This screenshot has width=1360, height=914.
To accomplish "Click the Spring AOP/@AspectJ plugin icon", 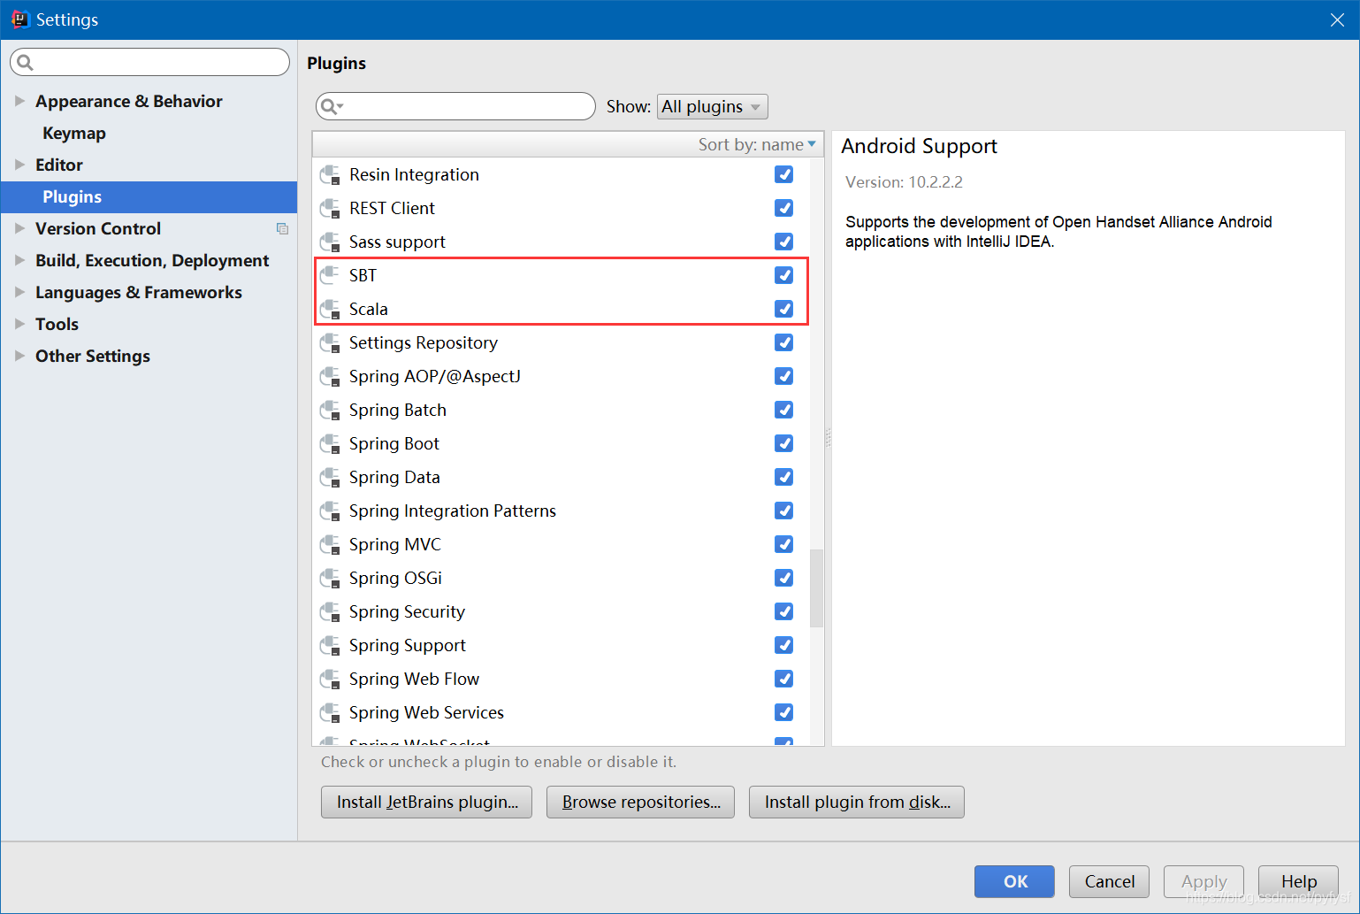I will click(x=330, y=377).
